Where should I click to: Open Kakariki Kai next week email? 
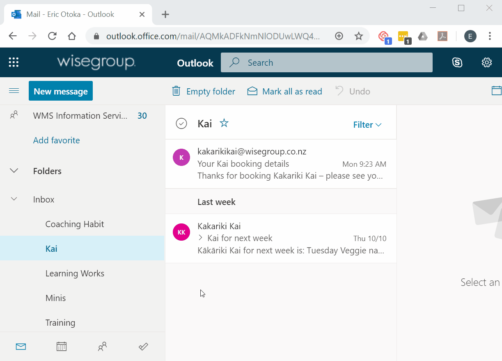[281, 238]
